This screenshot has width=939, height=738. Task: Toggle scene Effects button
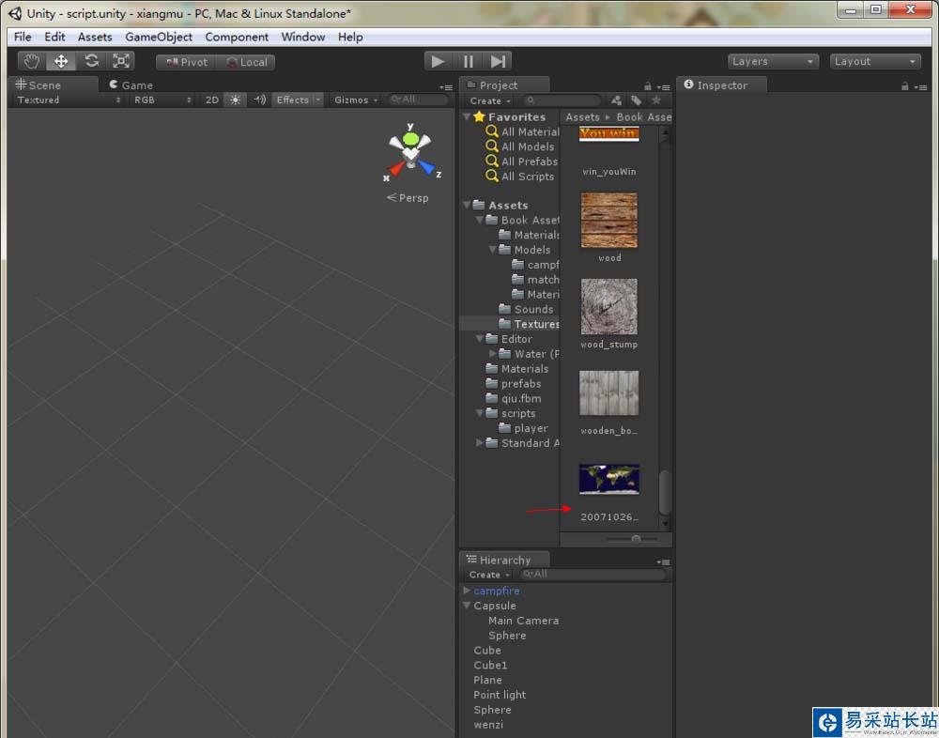[x=292, y=100]
